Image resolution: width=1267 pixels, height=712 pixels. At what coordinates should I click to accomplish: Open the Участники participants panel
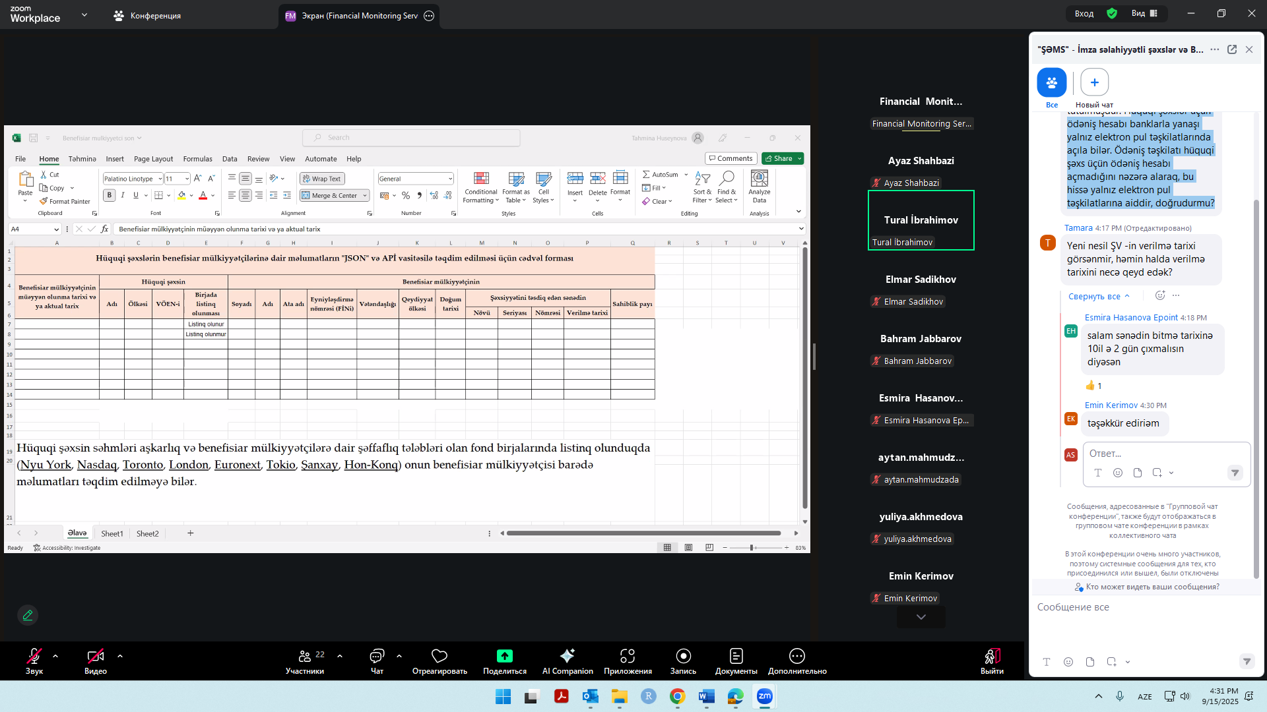304,657
